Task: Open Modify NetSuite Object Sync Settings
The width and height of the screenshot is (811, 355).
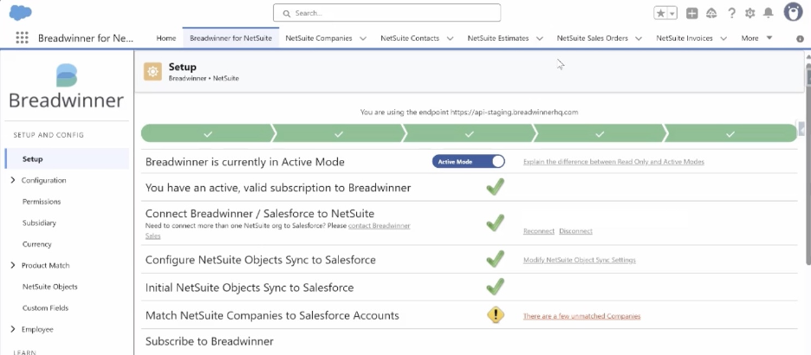Action: (579, 260)
